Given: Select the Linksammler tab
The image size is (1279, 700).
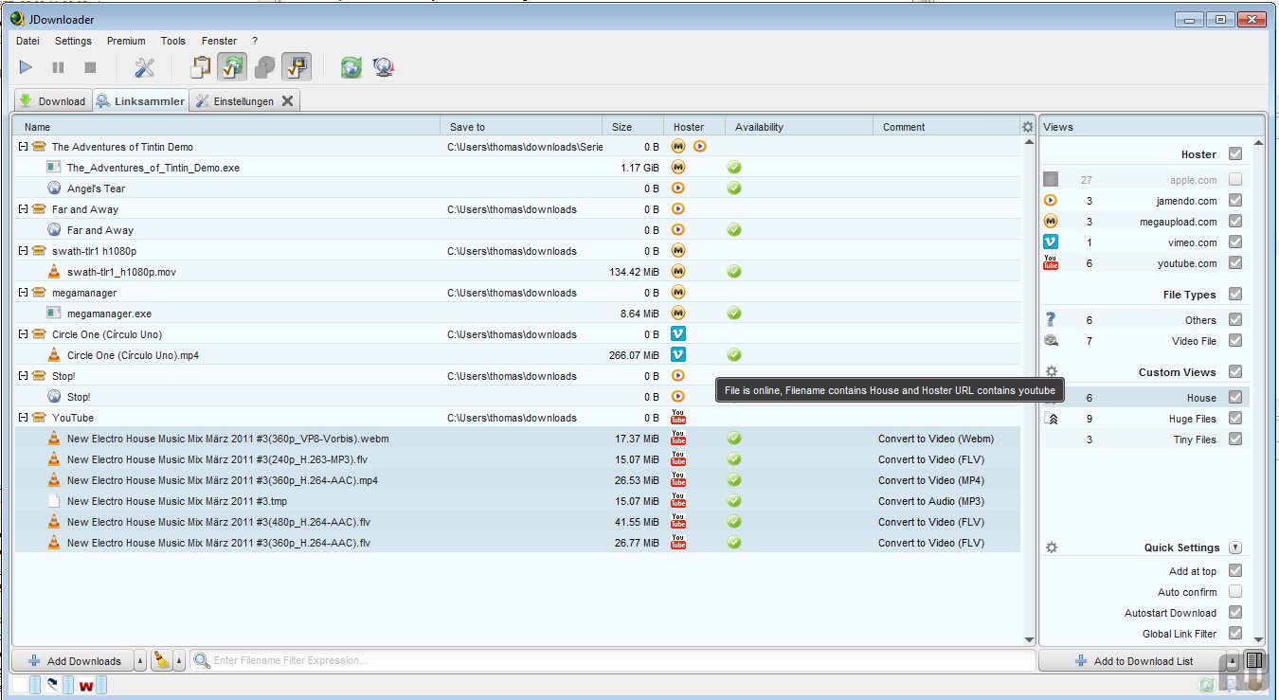Looking at the screenshot, I should 140,100.
